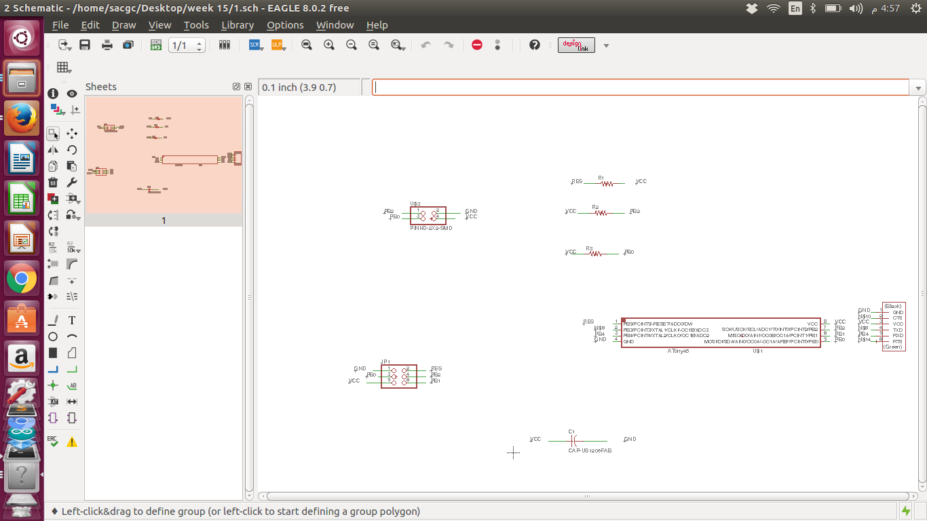Select the Arc tool
Viewport: 927px width, 521px height.
[72, 336]
